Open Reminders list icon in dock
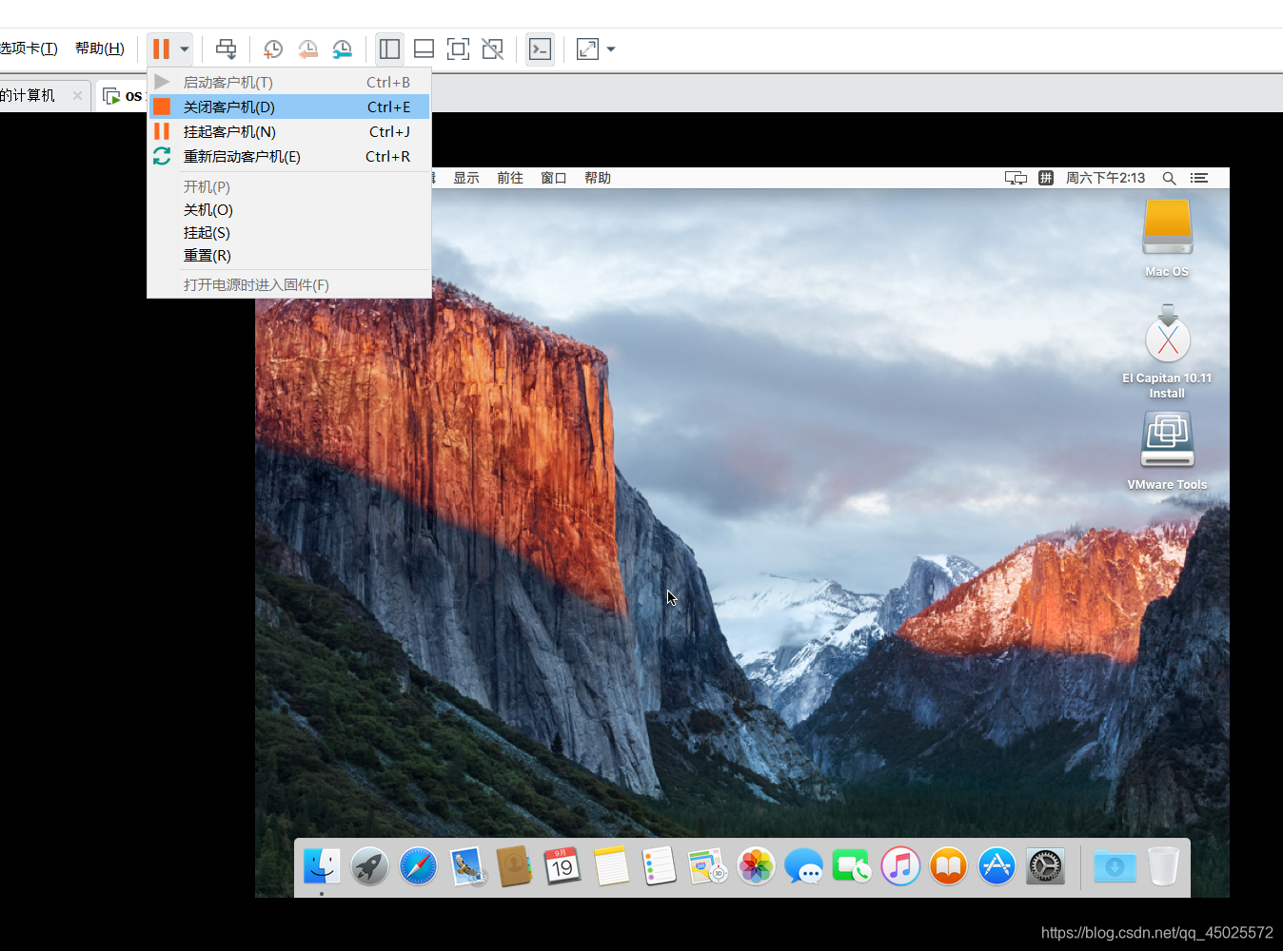This screenshot has height=951, width=1283. tap(659, 866)
